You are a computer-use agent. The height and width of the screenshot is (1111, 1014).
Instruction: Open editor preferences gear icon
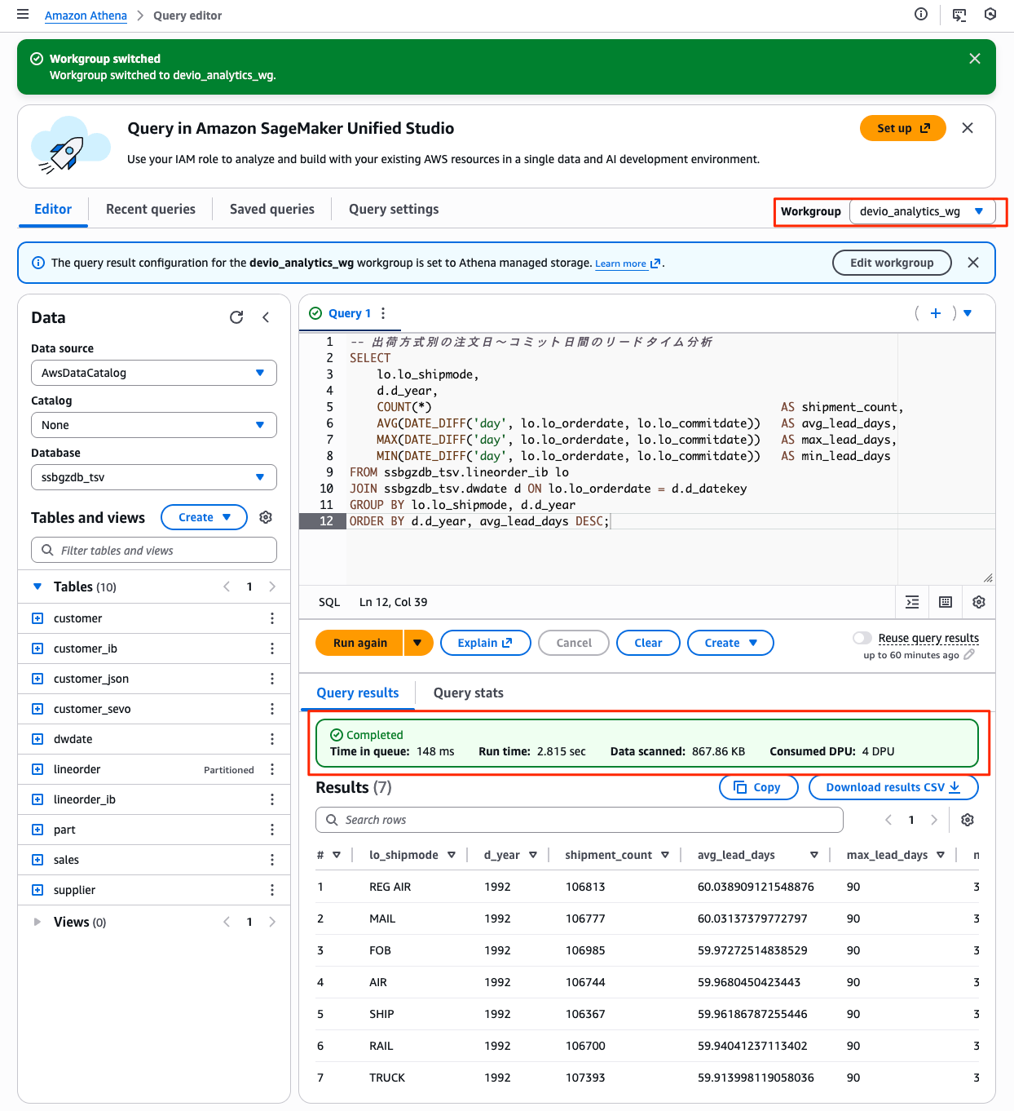click(979, 602)
